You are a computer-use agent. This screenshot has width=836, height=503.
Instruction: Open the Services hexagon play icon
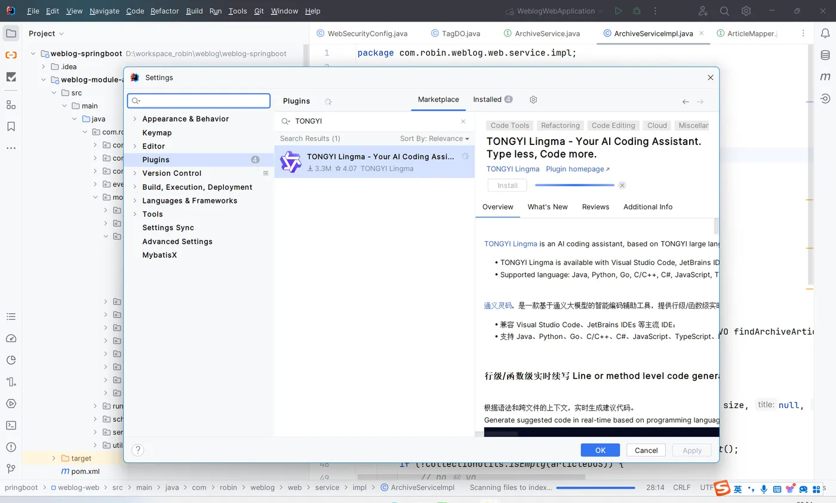(11, 403)
